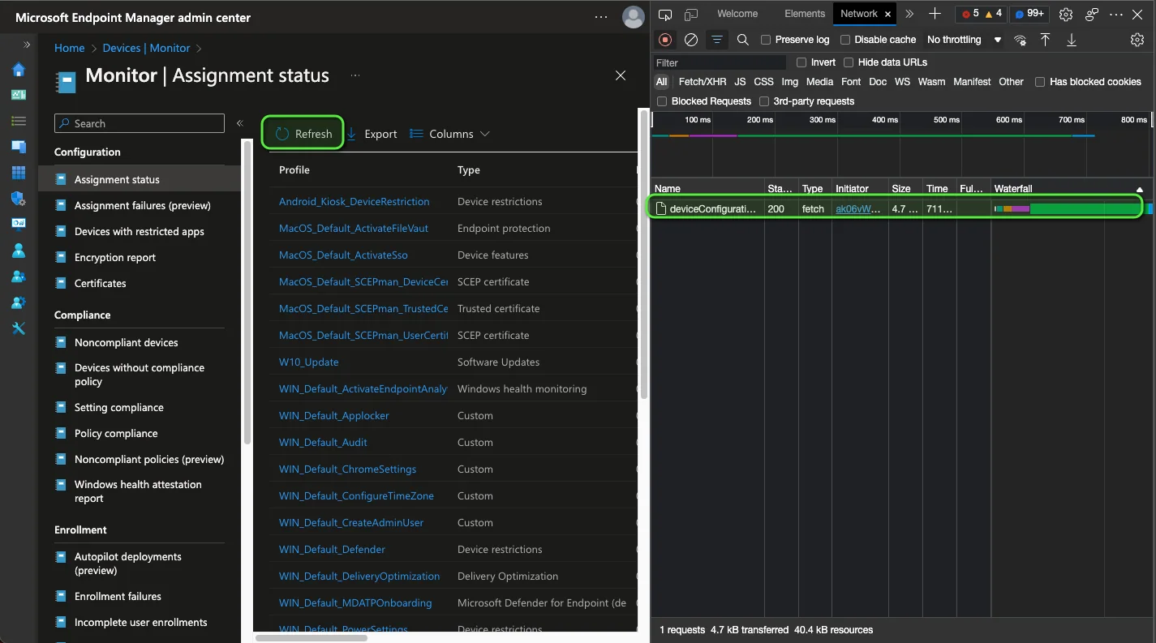
Task: Toggle device emulation icon in DevTools
Action: [691, 15]
